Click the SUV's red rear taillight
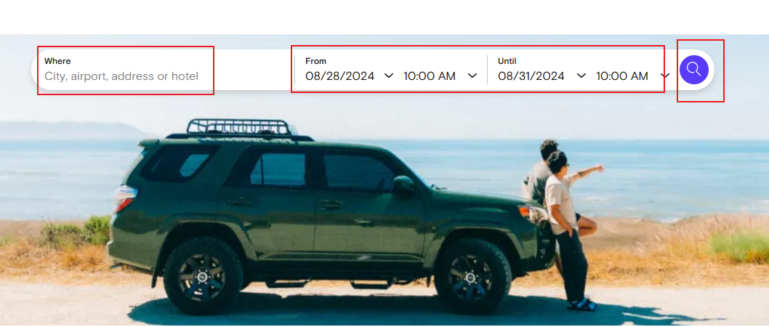Image resolution: width=769 pixels, height=327 pixels. pyautogui.click(x=124, y=198)
